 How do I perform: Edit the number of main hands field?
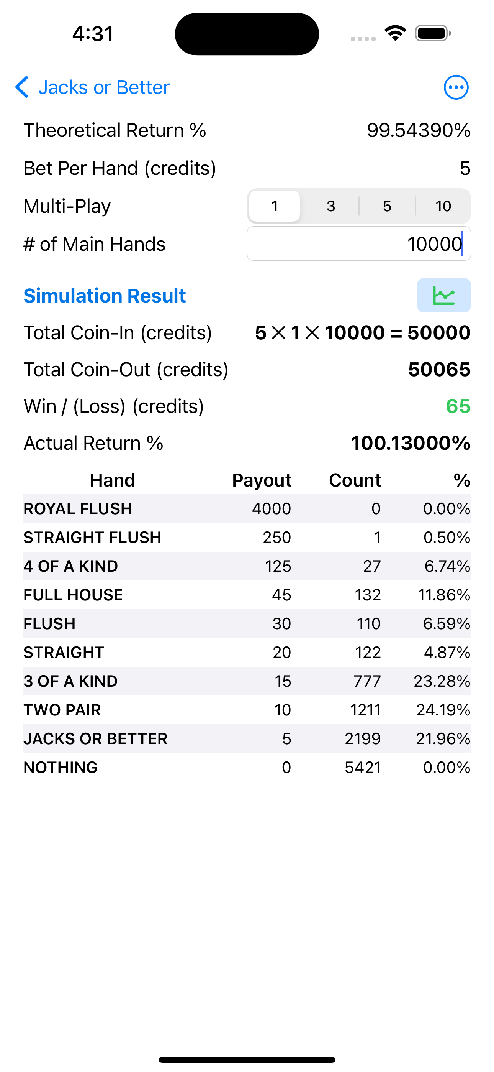358,244
